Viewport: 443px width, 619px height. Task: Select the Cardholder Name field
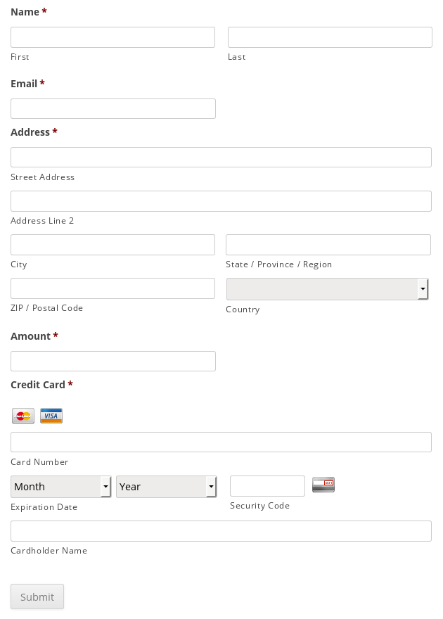click(x=221, y=531)
